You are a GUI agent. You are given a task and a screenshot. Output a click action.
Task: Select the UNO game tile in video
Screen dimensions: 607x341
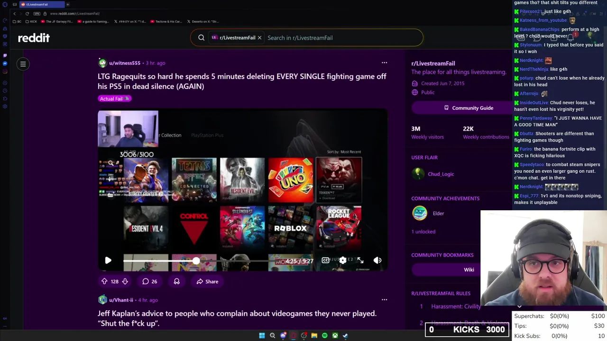click(x=290, y=180)
